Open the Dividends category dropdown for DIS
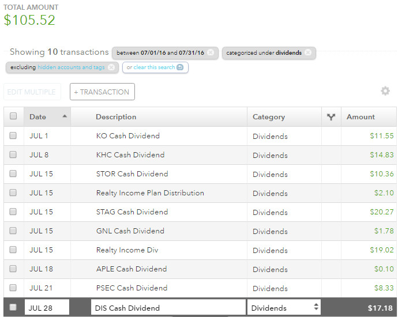The width and height of the screenshot is (398, 317). click(x=284, y=308)
